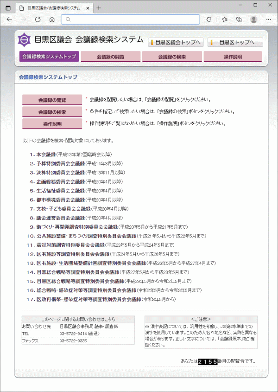Screen dimensions: 278x392
Task: Open 会議録の検索 in top navigation
Action: tap(172, 57)
